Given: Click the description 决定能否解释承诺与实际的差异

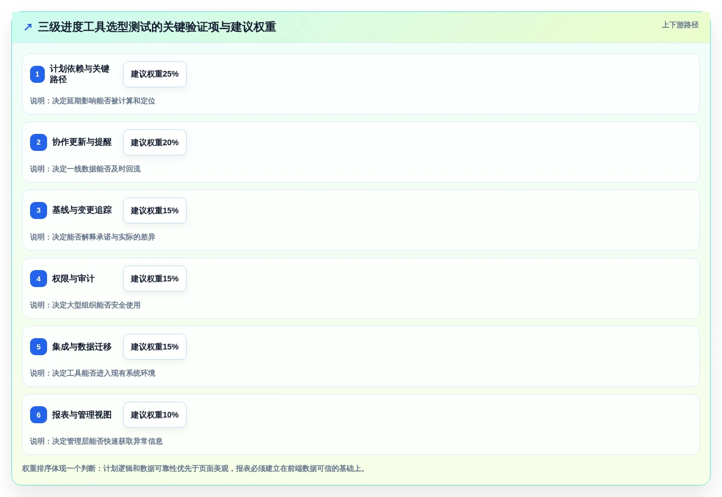Looking at the screenshot, I should tap(92, 237).
